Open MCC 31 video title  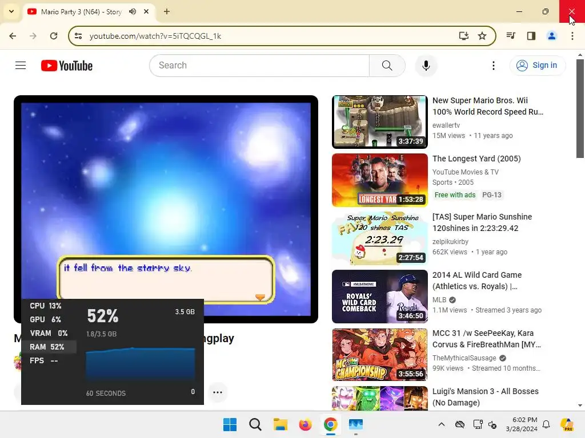tap(487, 339)
